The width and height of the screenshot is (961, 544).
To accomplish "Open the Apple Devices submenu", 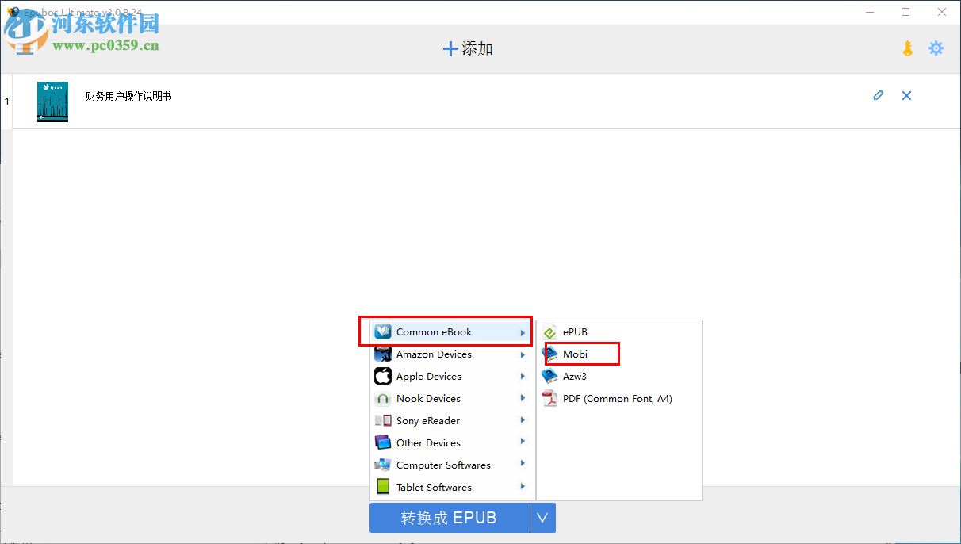I will (450, 376).
